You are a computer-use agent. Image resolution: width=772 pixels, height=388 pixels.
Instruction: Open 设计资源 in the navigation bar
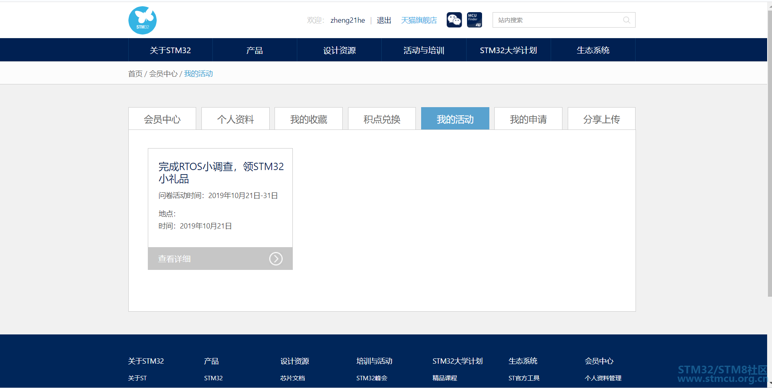pos(340,50)
